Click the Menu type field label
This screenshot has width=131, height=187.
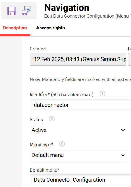tap(41, 145)
